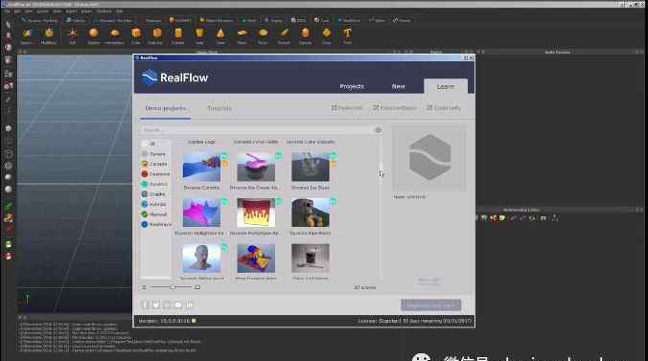Click the Import object shelf icon
This screenshot has height=361, width=648.
(27, 34)
